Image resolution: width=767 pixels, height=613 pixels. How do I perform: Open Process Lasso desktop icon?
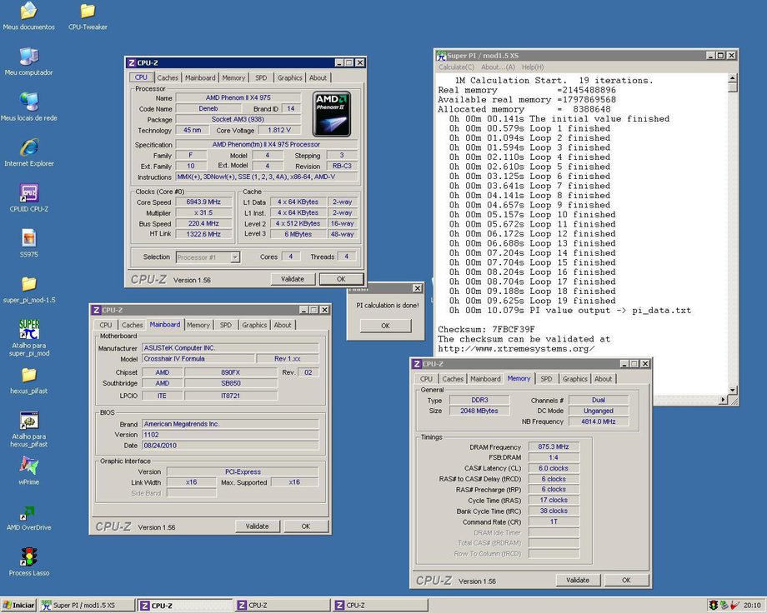28,556
